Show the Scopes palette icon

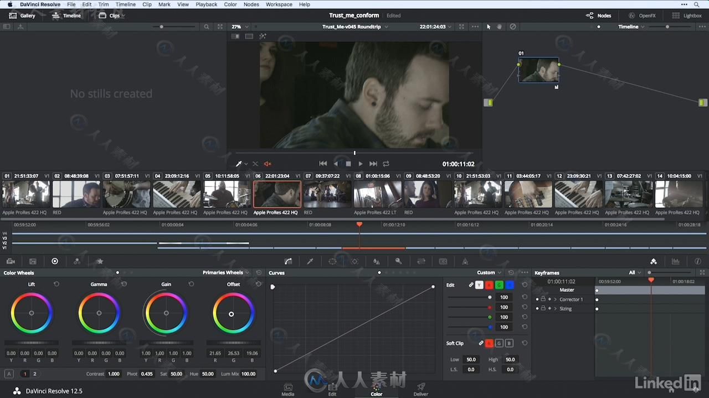[x=676, y=261]
